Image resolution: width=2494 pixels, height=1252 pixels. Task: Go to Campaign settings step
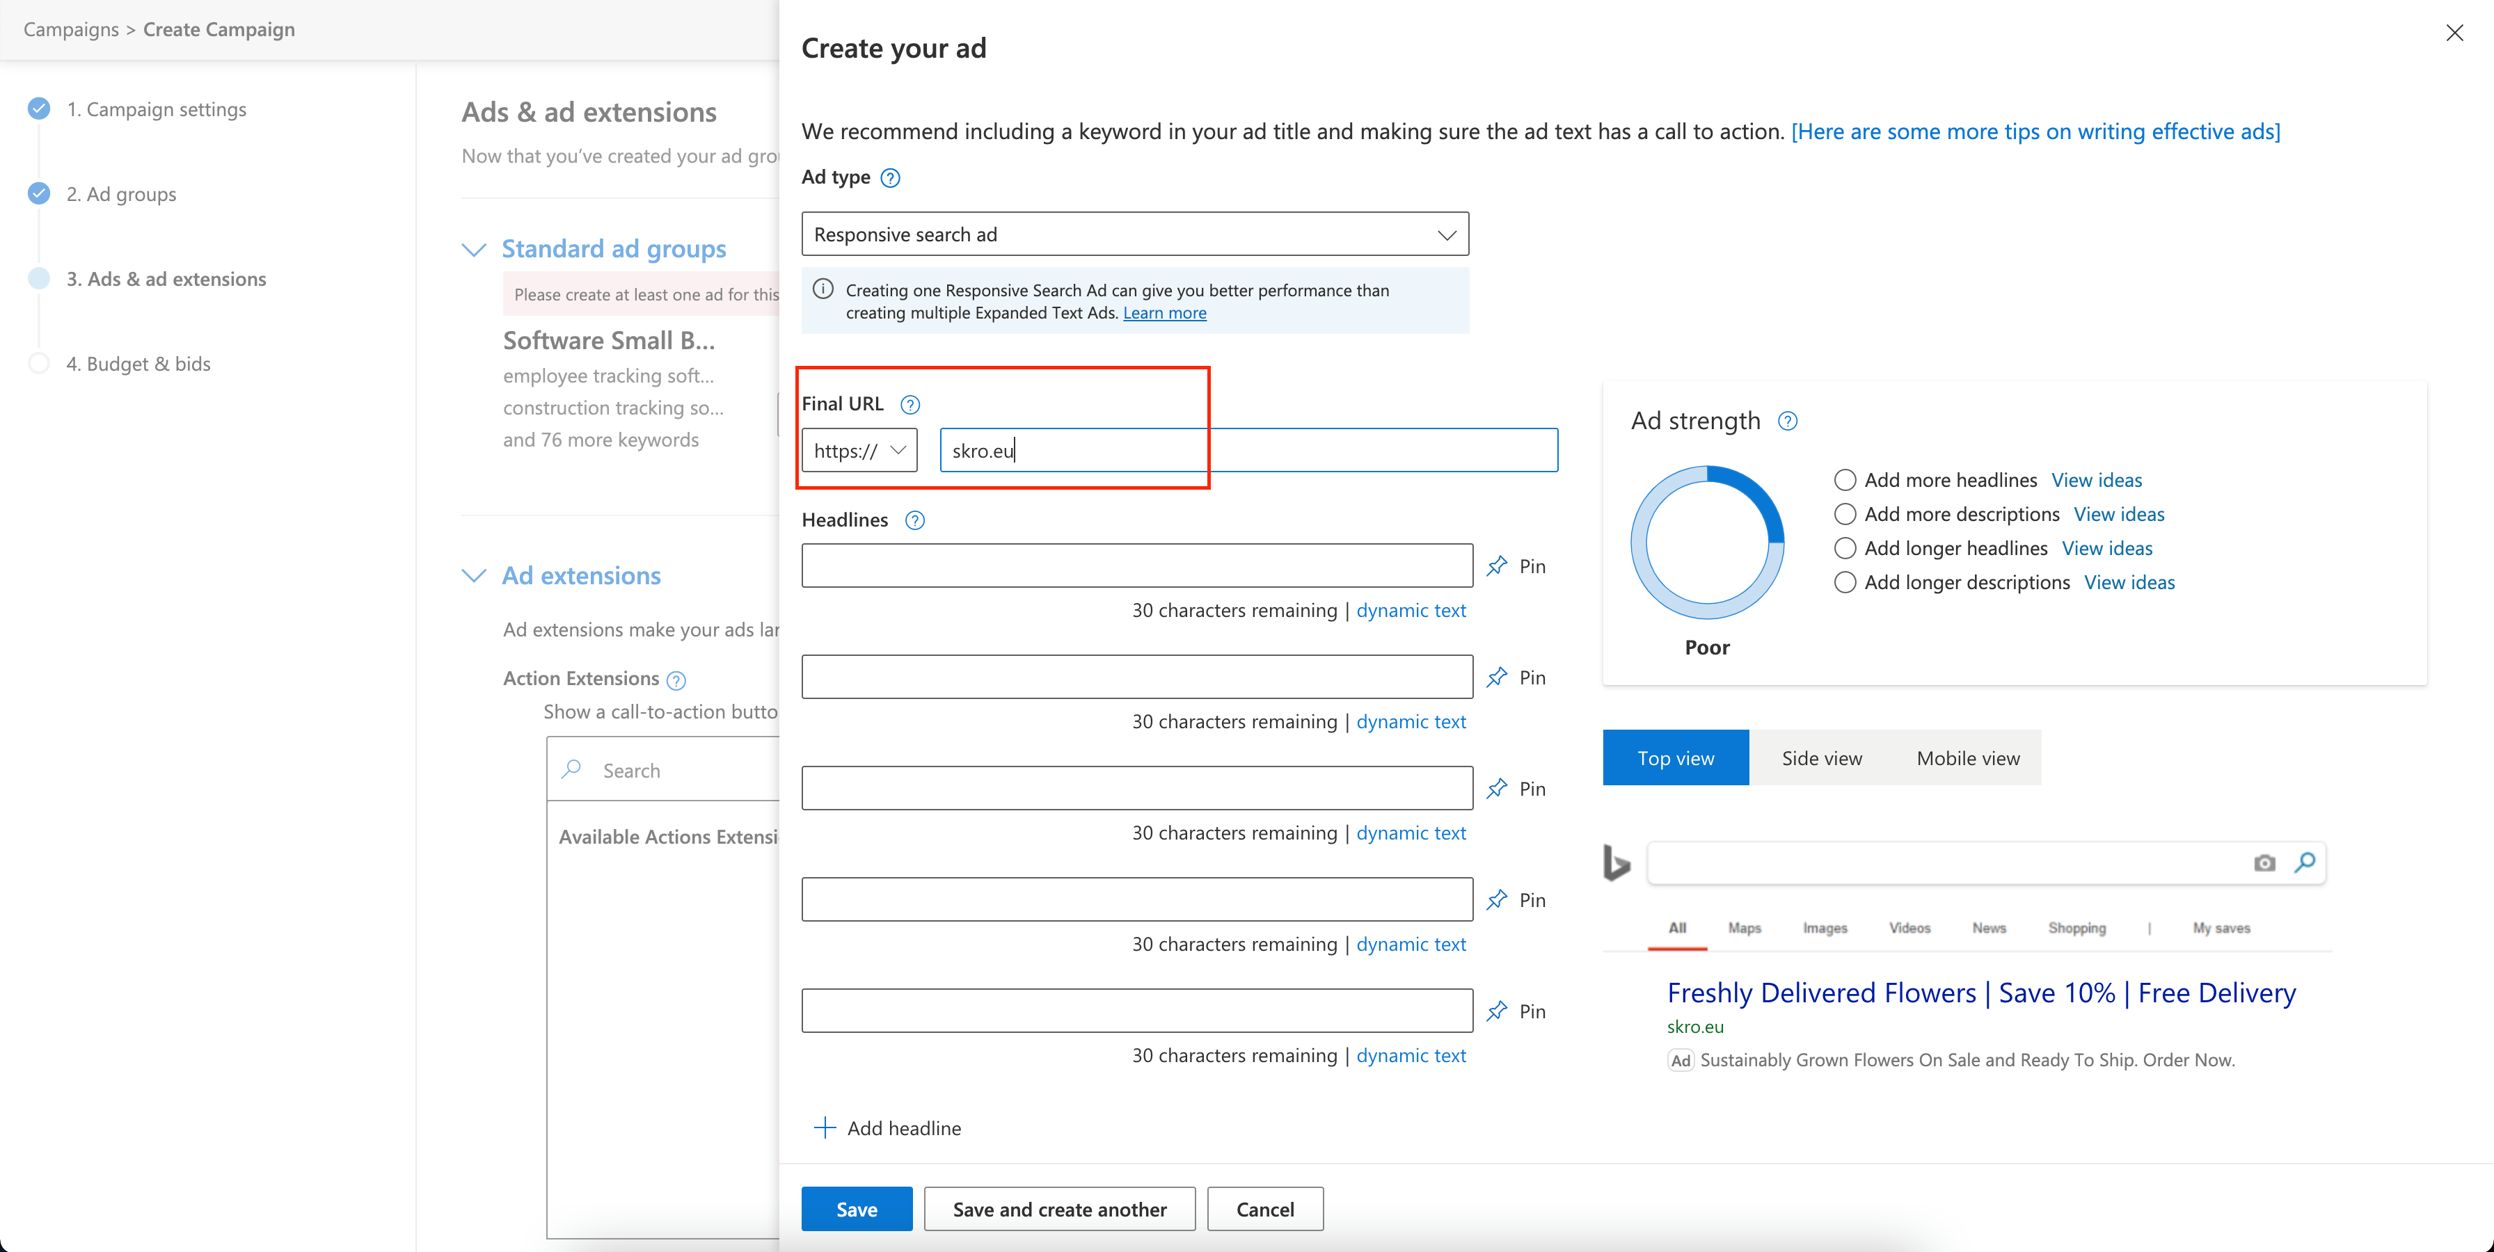(156, 109)
